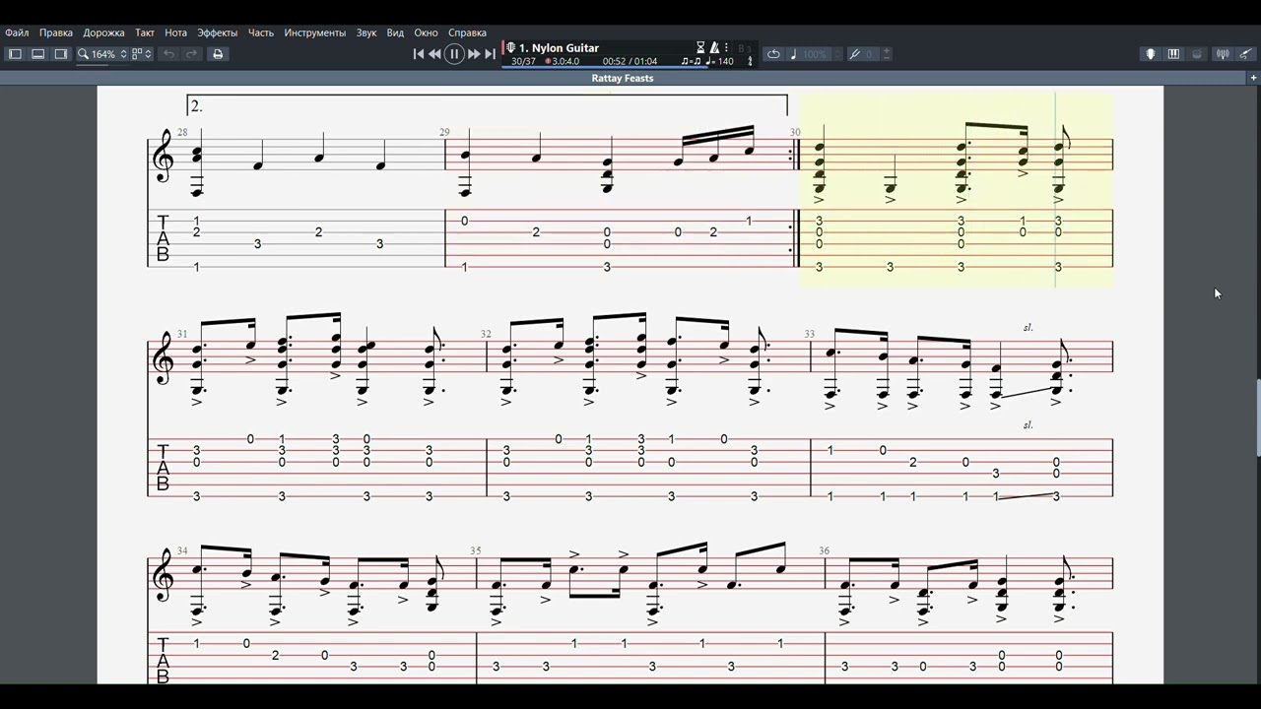Click the relative speed note icon
This screenshot has width=1261, height=709.
(794, 54)
